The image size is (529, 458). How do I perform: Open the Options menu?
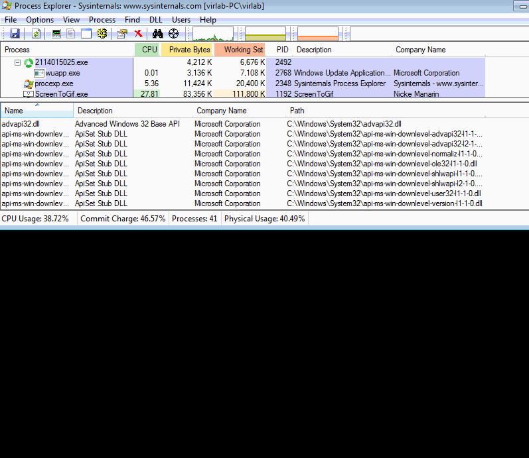(40, 20)
